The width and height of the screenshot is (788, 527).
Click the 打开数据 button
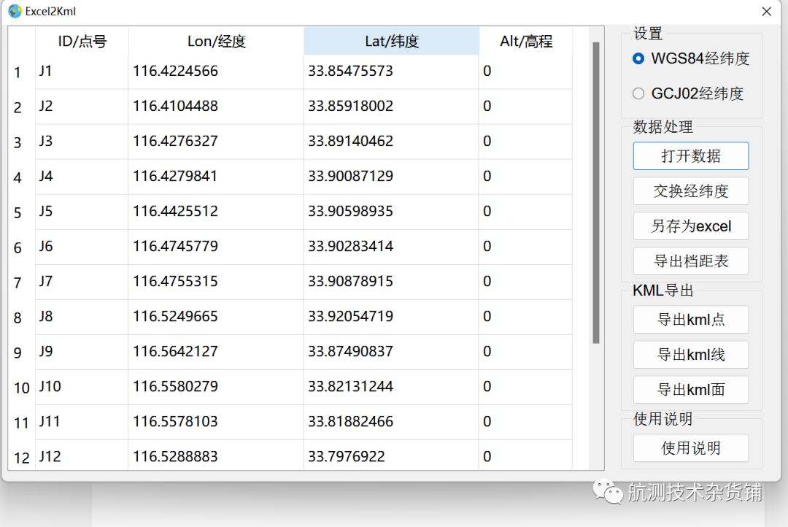690,156
